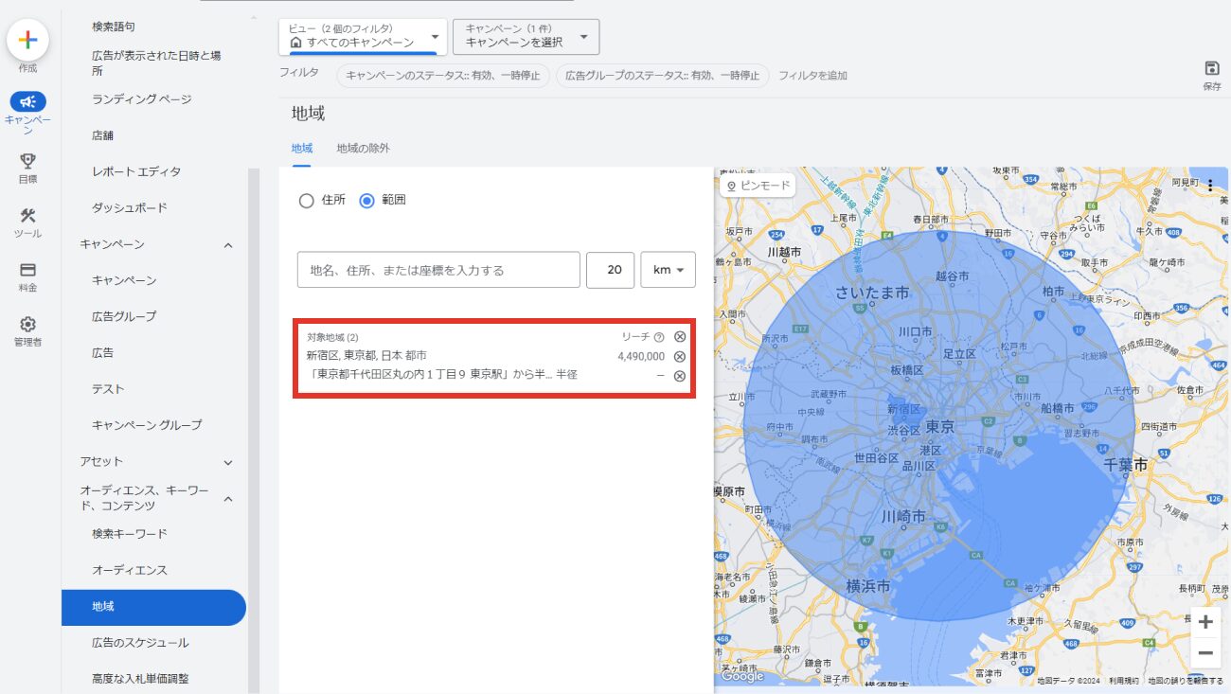The height and width of the screenshot is (694, 1231).
Task: Open the Admin gear icon
Action: (x=27, y=324)
